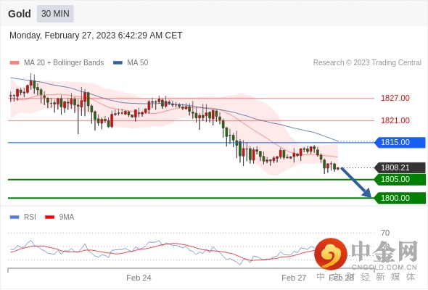
Task: Toggle the MA 50 legend swatch
Action: (118, 63)
